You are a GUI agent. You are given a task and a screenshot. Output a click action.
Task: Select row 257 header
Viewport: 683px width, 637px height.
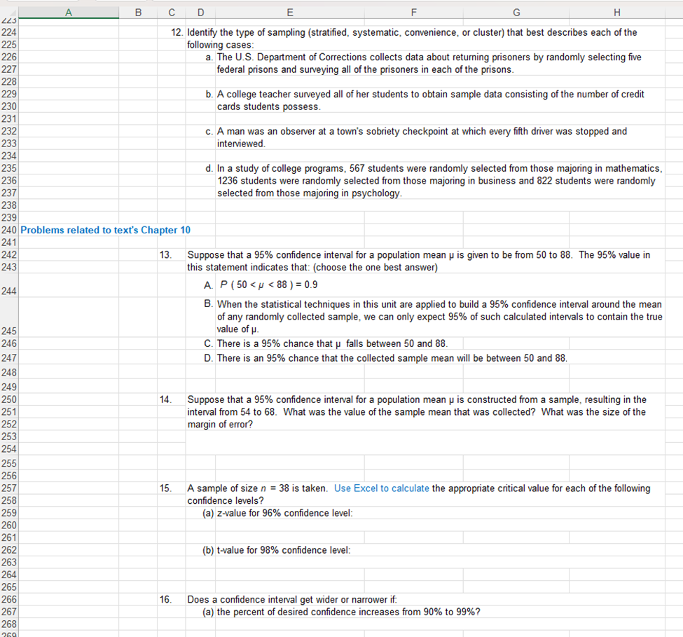9,488
